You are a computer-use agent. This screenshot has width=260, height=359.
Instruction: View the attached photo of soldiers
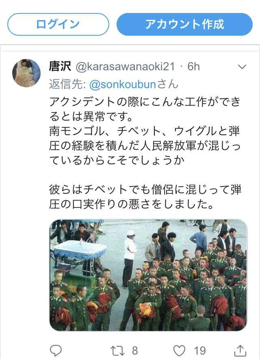148,275
